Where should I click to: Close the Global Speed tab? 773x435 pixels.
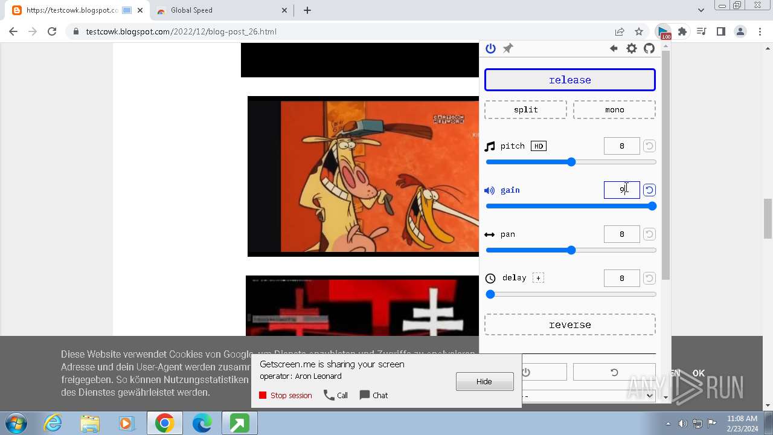(284, 10)
